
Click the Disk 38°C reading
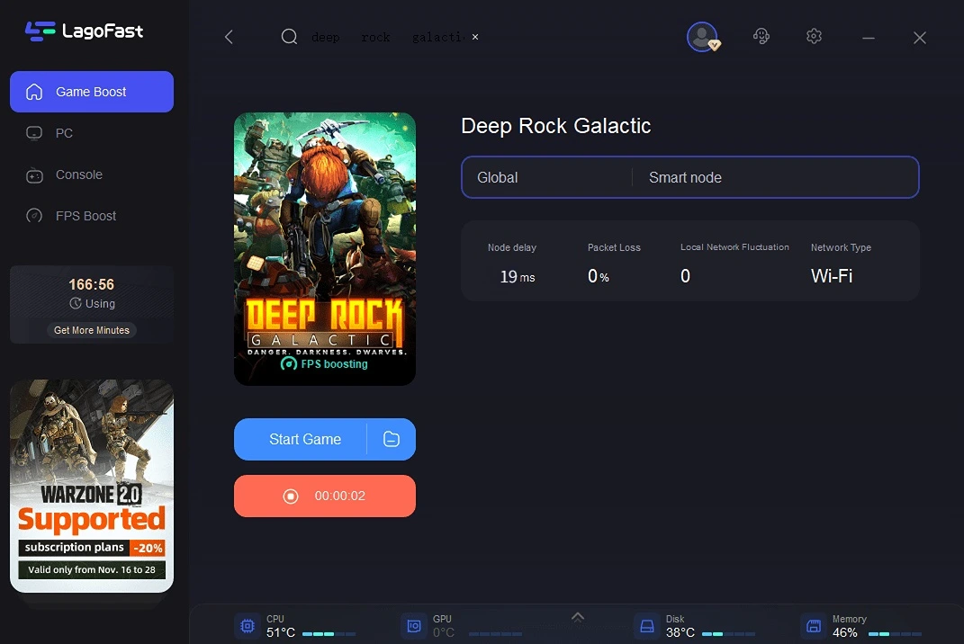pyautogui.click(x=680, y=632)
